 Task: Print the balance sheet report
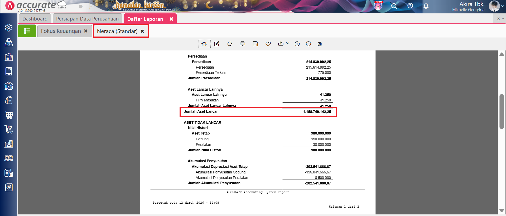tap(242, 44)
